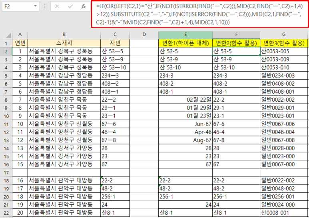Click the 변환2(함수 활용) header cell
This screenshot has width=309, height=218.
tap(236, 43)
